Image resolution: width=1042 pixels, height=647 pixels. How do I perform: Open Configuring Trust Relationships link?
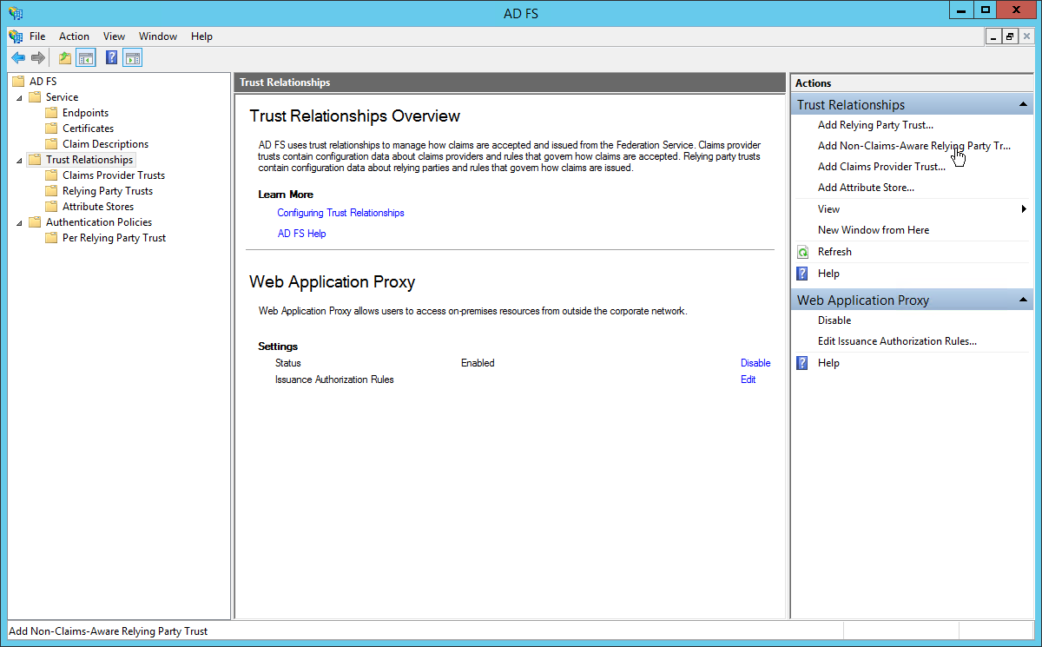click(x=340, y=213)
